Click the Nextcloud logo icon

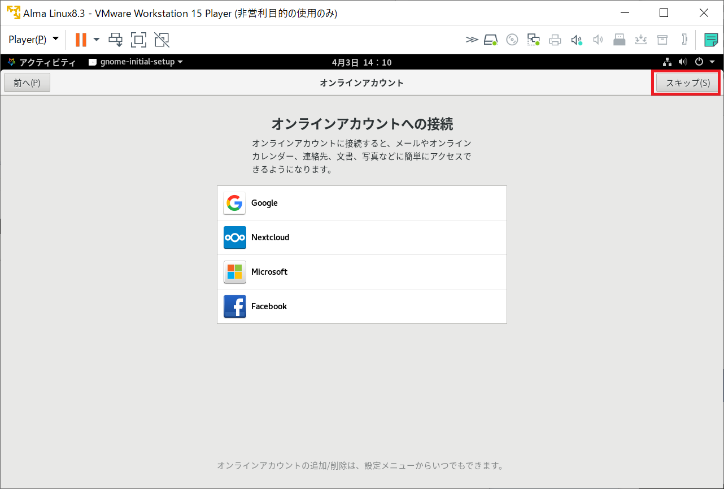pyautogui.click(x=234, y=237)
